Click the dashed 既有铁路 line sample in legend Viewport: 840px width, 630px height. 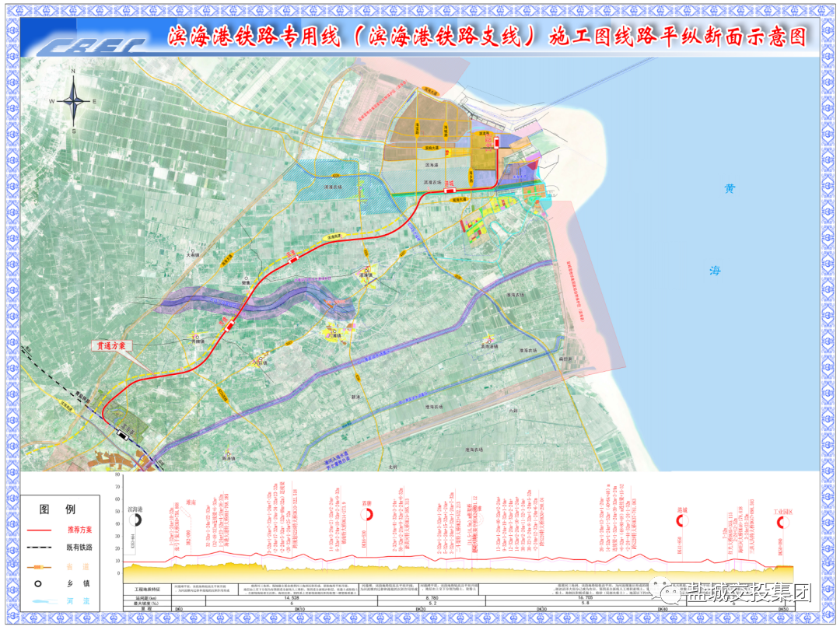[x=37, y=548]
